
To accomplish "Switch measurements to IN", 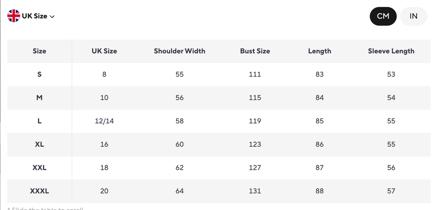I will 413,16.
